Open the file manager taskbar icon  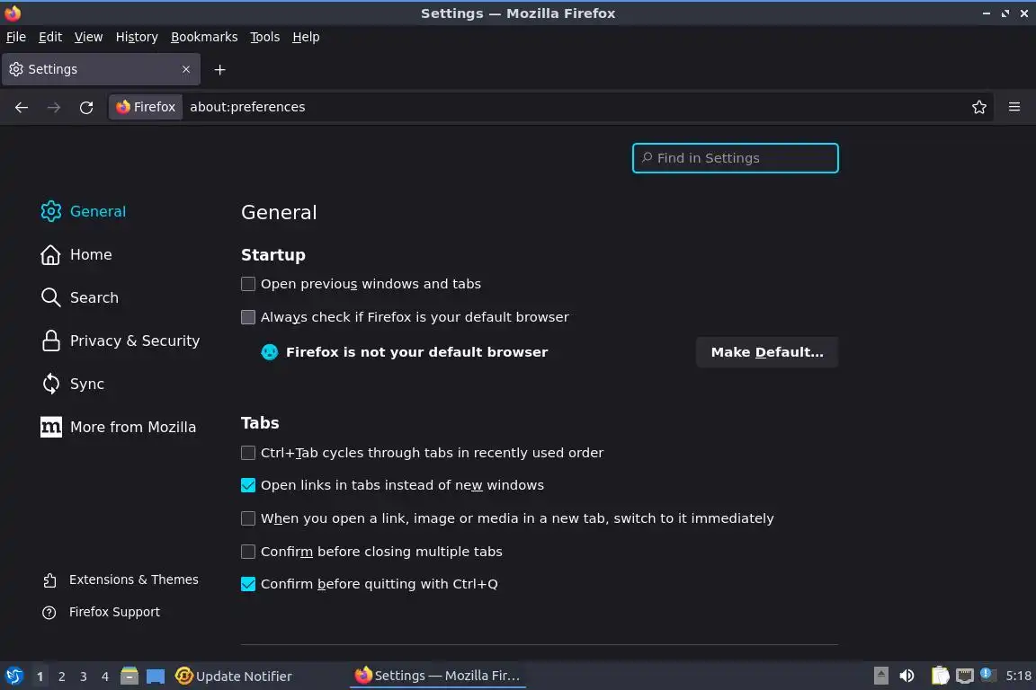(129, 677)
